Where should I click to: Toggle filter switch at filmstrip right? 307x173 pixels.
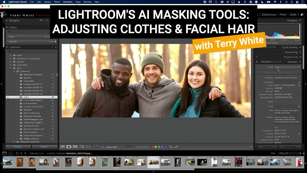303,153
